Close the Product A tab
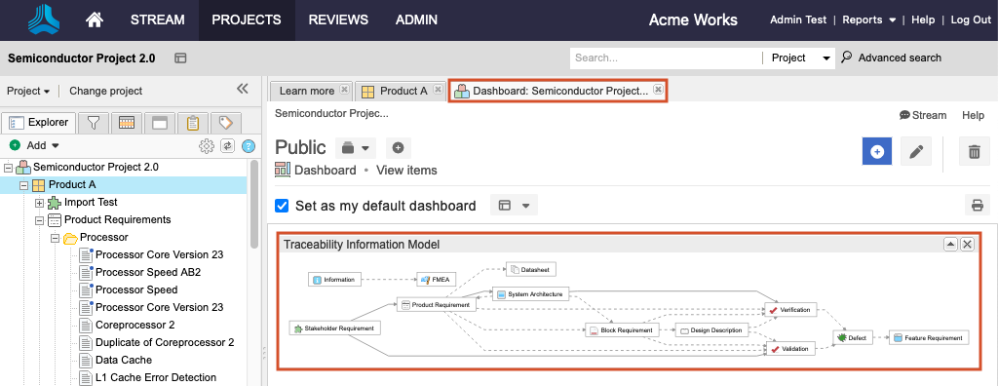Image resolution: width=998 pixels, height=386 pixels. (438, 90)
